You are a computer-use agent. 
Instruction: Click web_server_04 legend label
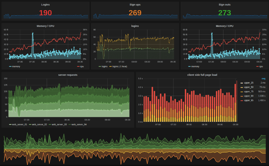coord(79,124)
